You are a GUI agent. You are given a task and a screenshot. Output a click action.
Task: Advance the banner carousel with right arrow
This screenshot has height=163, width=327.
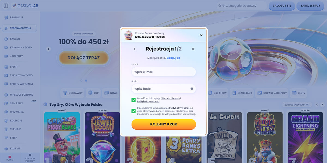(319, 49)
